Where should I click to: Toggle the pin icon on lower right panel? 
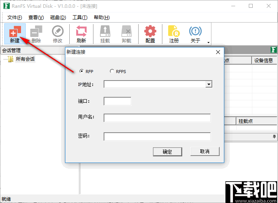click(274, 136)
